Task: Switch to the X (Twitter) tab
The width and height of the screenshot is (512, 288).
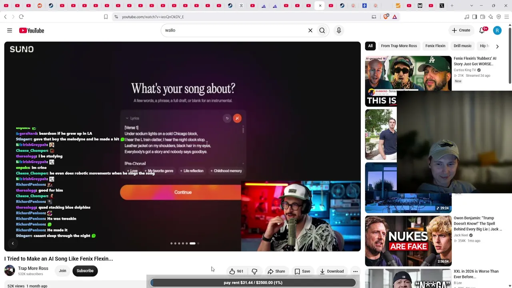Action: pyautogui.click(x=442, y=6)
